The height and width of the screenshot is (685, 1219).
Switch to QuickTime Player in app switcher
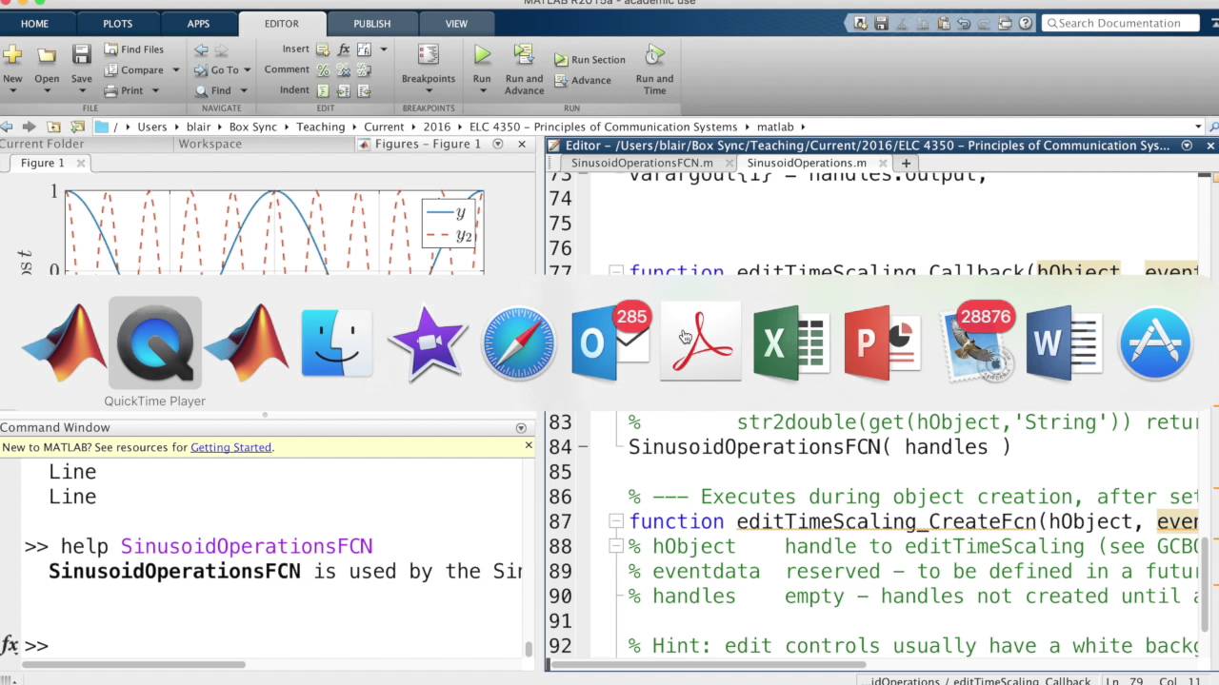click(154, 342)
